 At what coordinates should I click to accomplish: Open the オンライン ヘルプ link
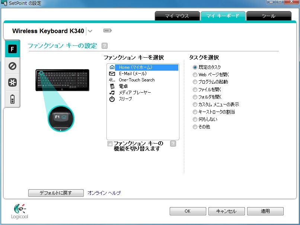pyautogui.click(x=104, y=193)
